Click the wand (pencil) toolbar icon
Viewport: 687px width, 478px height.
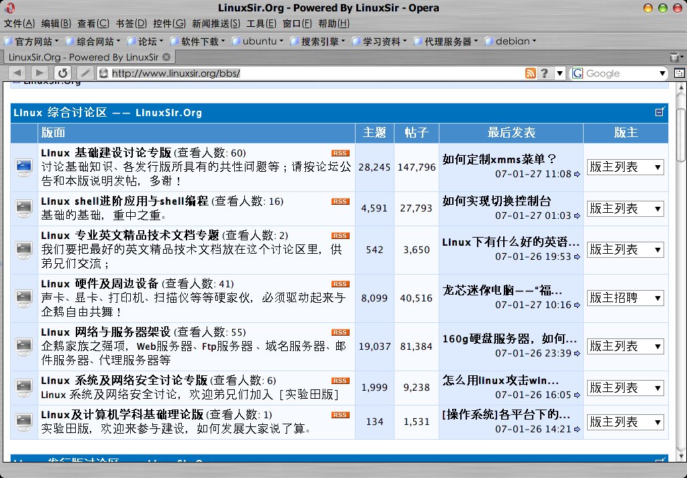click(x=85, y=73)
